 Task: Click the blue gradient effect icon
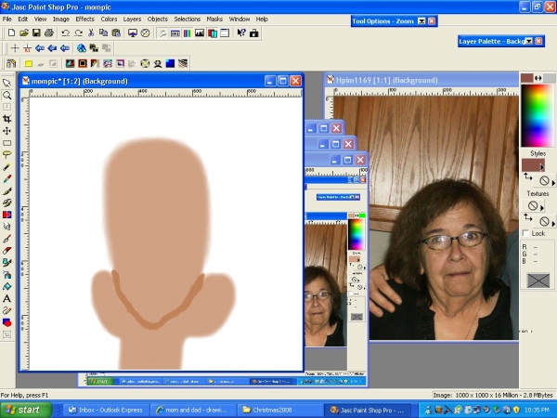click(x=170, y=63)
